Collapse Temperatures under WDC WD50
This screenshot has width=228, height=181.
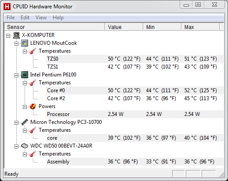coord(25,154)
